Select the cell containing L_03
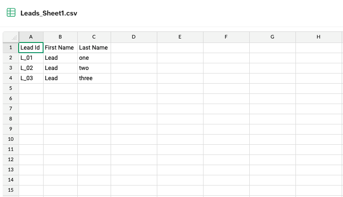This screenshot has width=343, height=197. (x=31, y=78)
